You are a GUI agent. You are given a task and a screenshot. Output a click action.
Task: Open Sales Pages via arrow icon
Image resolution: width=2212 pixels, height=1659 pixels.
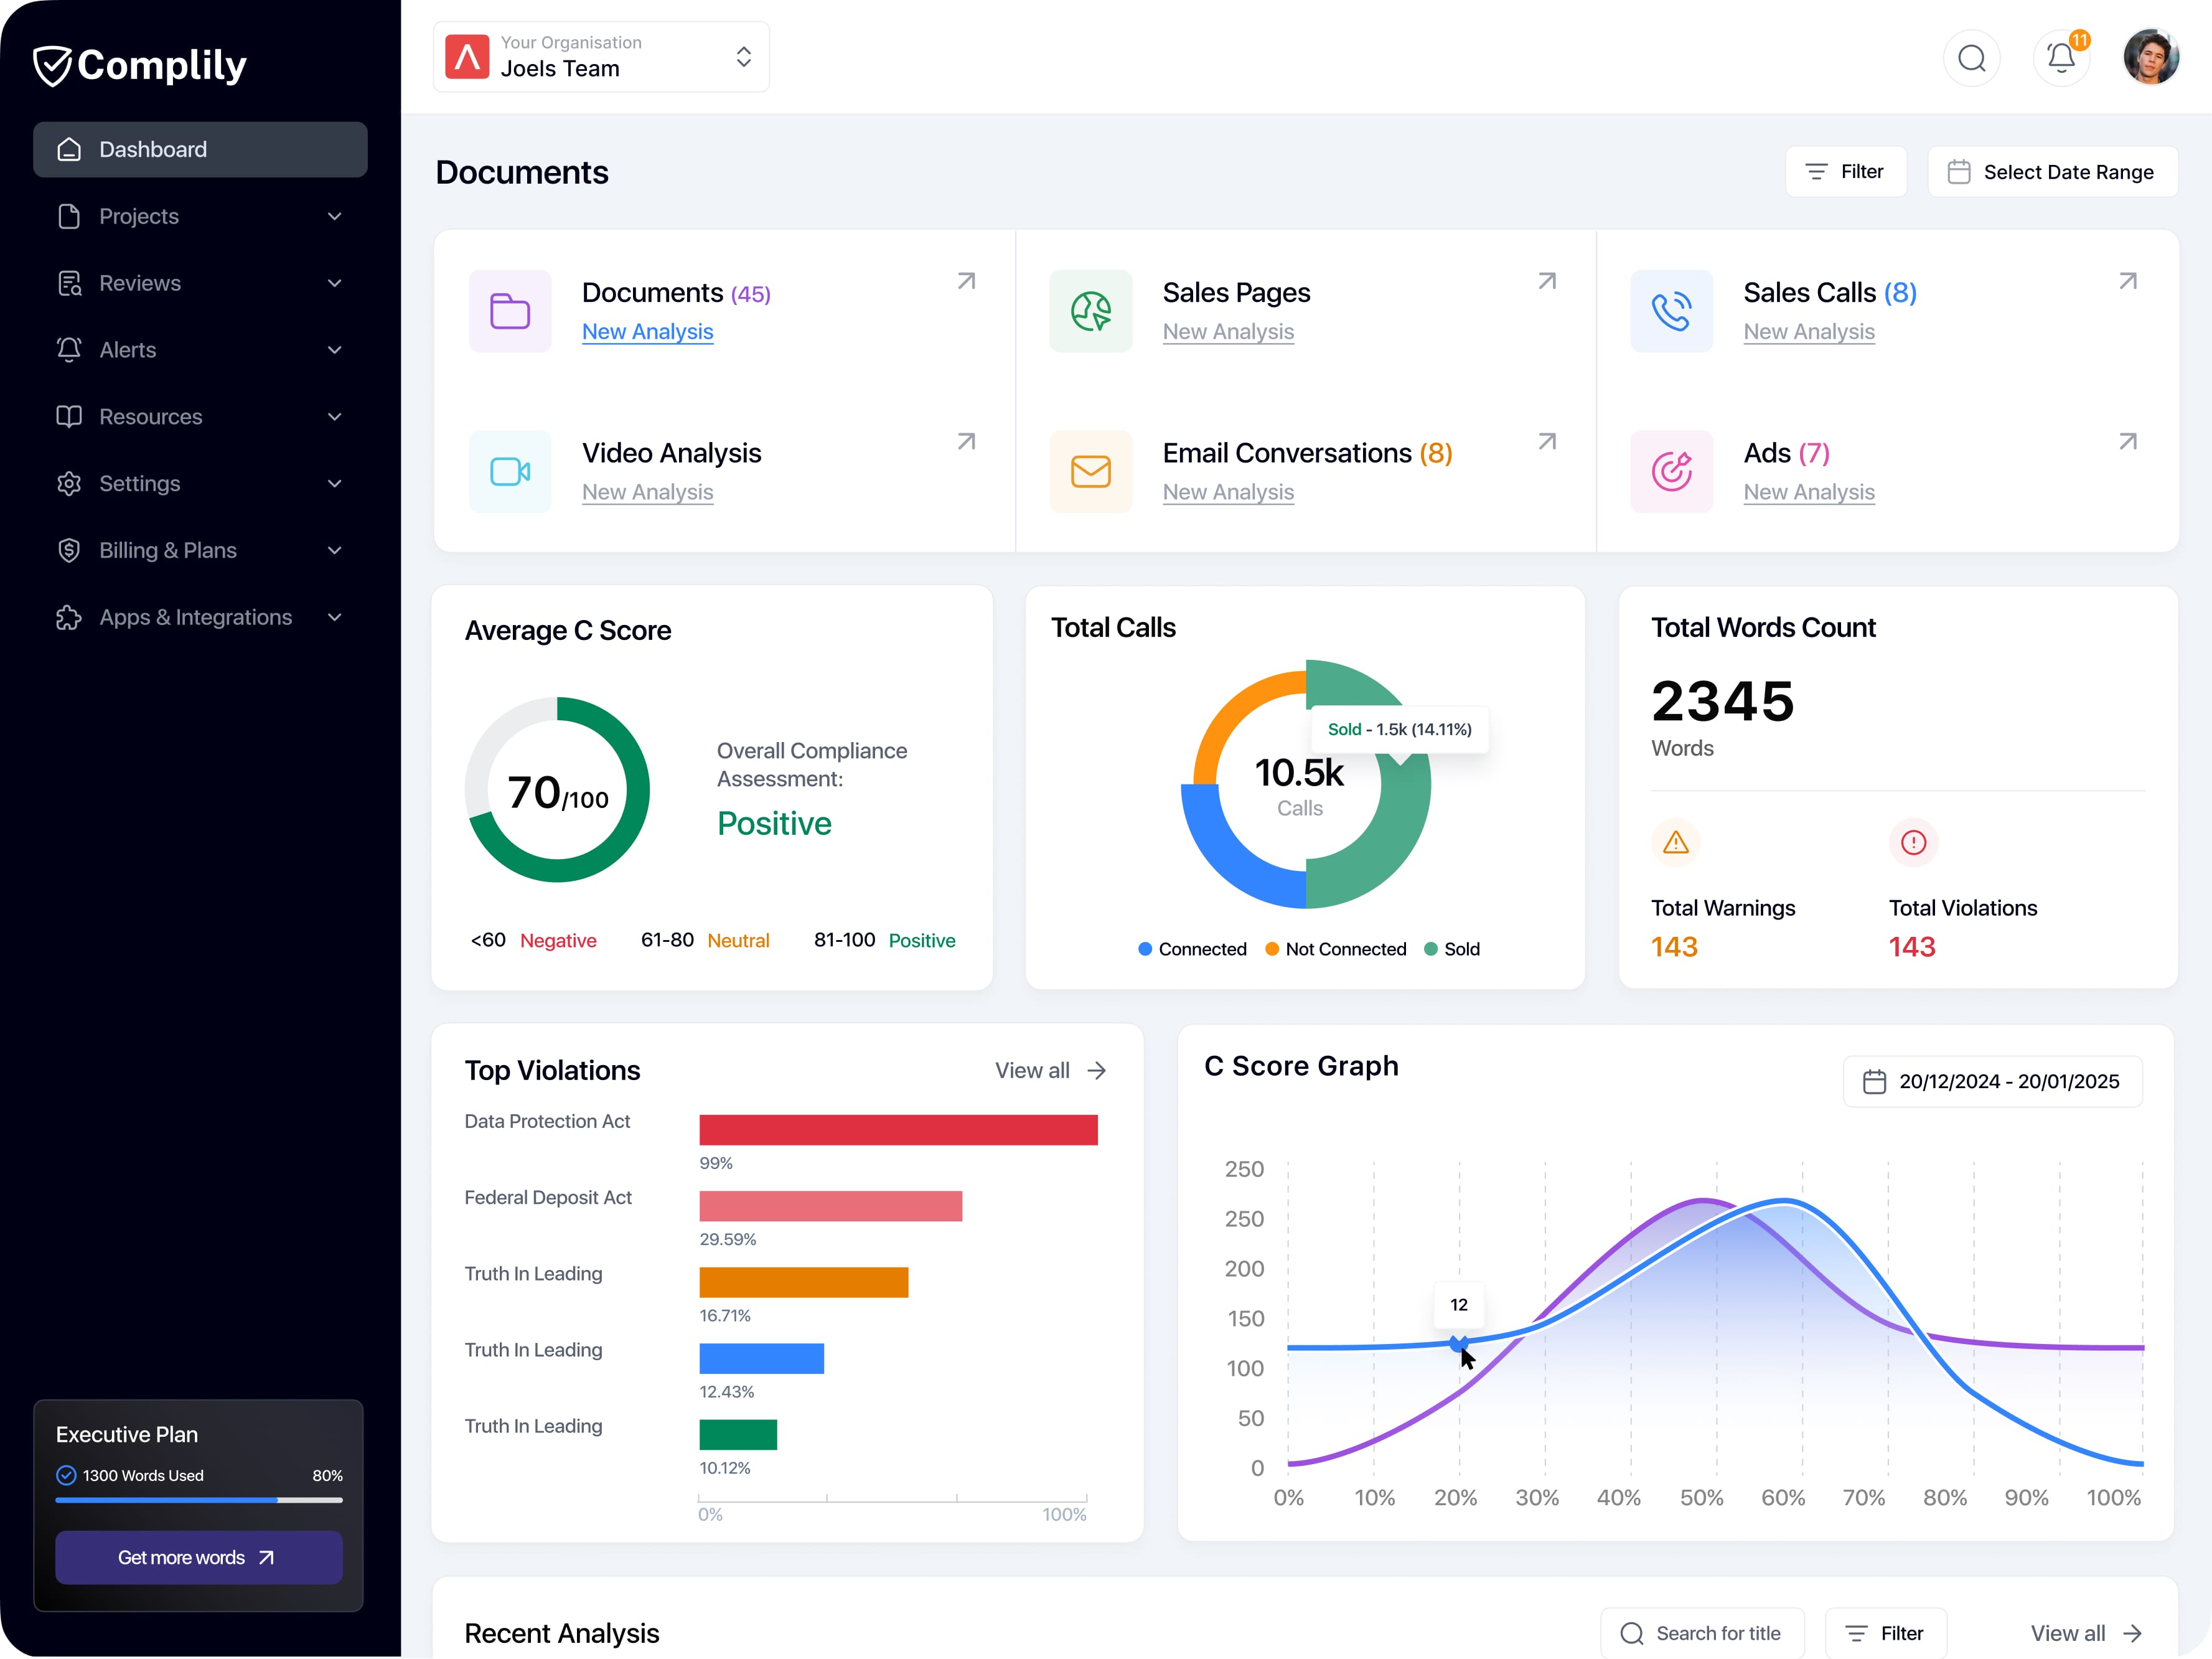click(x=1547, y=281)
